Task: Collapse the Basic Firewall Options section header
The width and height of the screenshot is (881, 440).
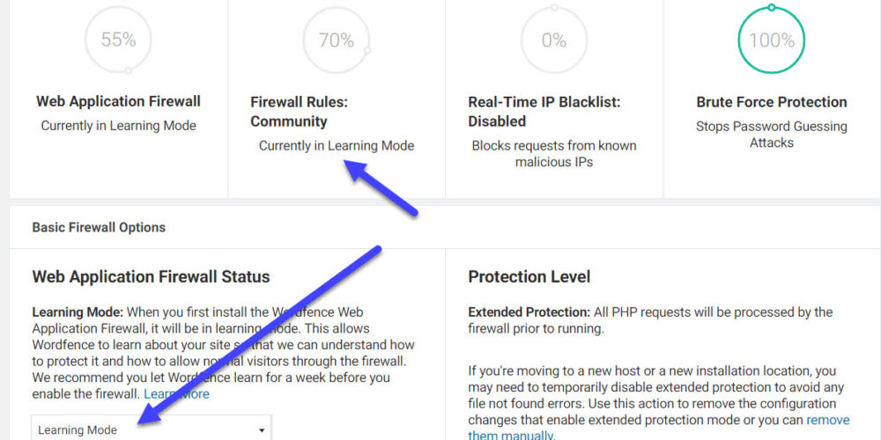Action: pos(99,227)
